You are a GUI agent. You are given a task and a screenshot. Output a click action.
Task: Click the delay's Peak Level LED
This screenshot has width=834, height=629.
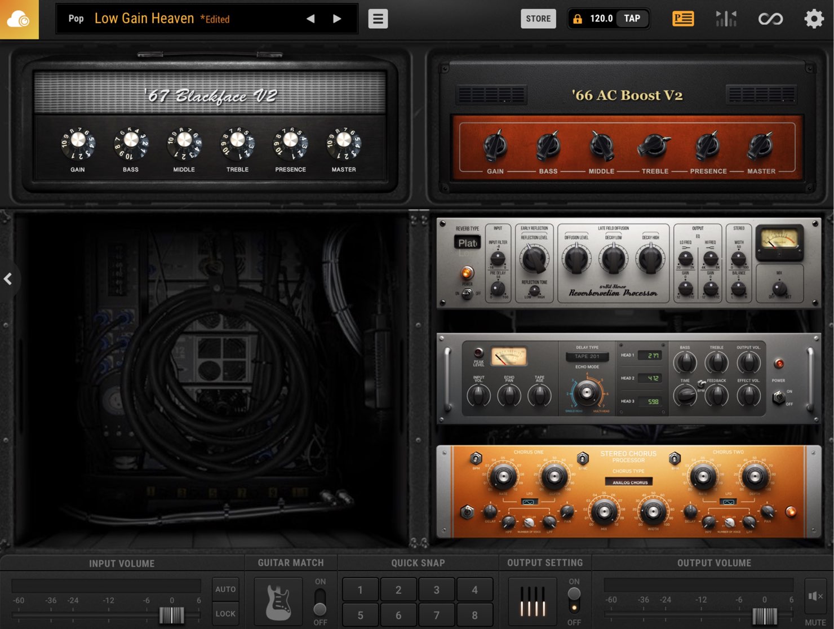478,353
